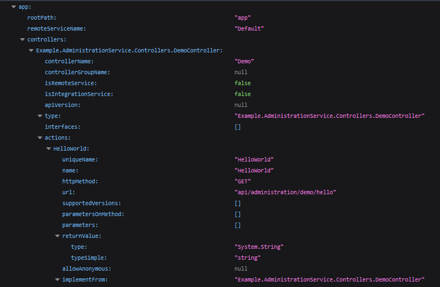440x287 pixels.
Task: Toggle the arrow beside the controller's type key
Action: (x=40, y=116)
